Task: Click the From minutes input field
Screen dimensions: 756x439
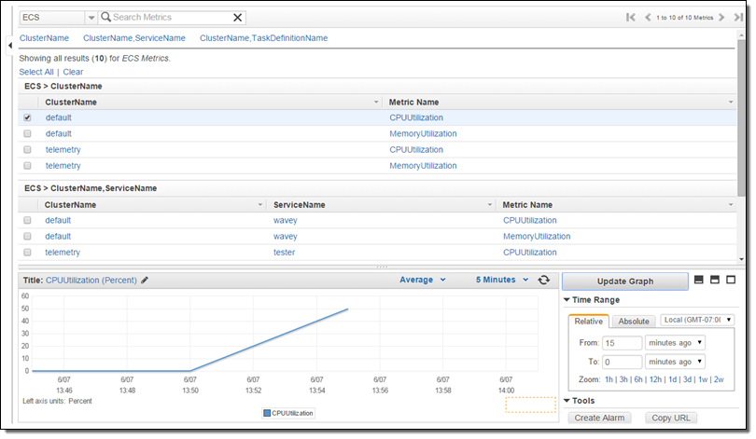Action: [622, 343]
